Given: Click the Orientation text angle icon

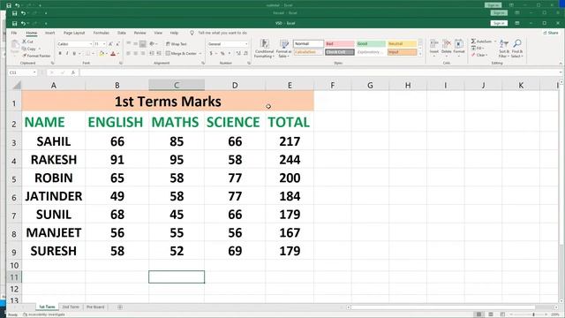Looking at the screenshot, I should (152, 43).
